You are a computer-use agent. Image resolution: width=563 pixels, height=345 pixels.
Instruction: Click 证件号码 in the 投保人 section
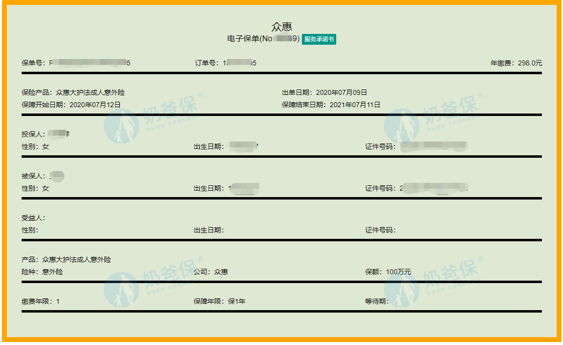417,146
